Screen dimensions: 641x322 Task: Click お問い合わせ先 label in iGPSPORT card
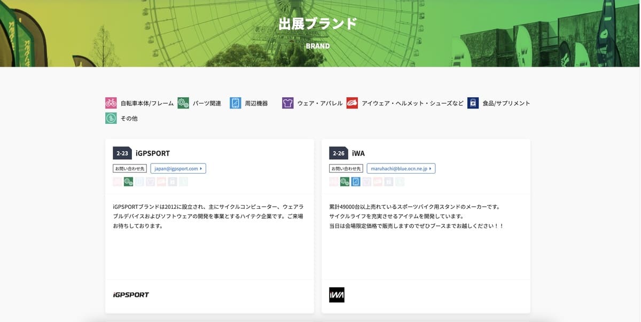click(x=130, y=168)
